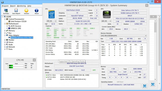Close the CPU #0 clock panel
The height and width of the screenshot is (91, 162).
click(34, 60)
